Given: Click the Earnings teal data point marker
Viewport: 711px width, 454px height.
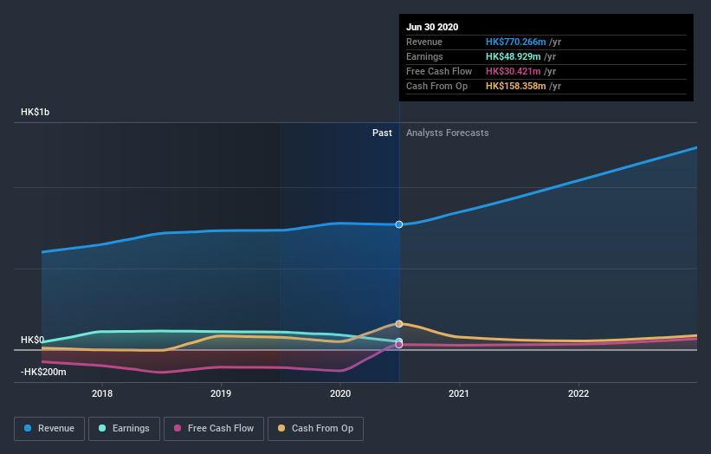Looking at the screenshot, I should tap(399, 341).
